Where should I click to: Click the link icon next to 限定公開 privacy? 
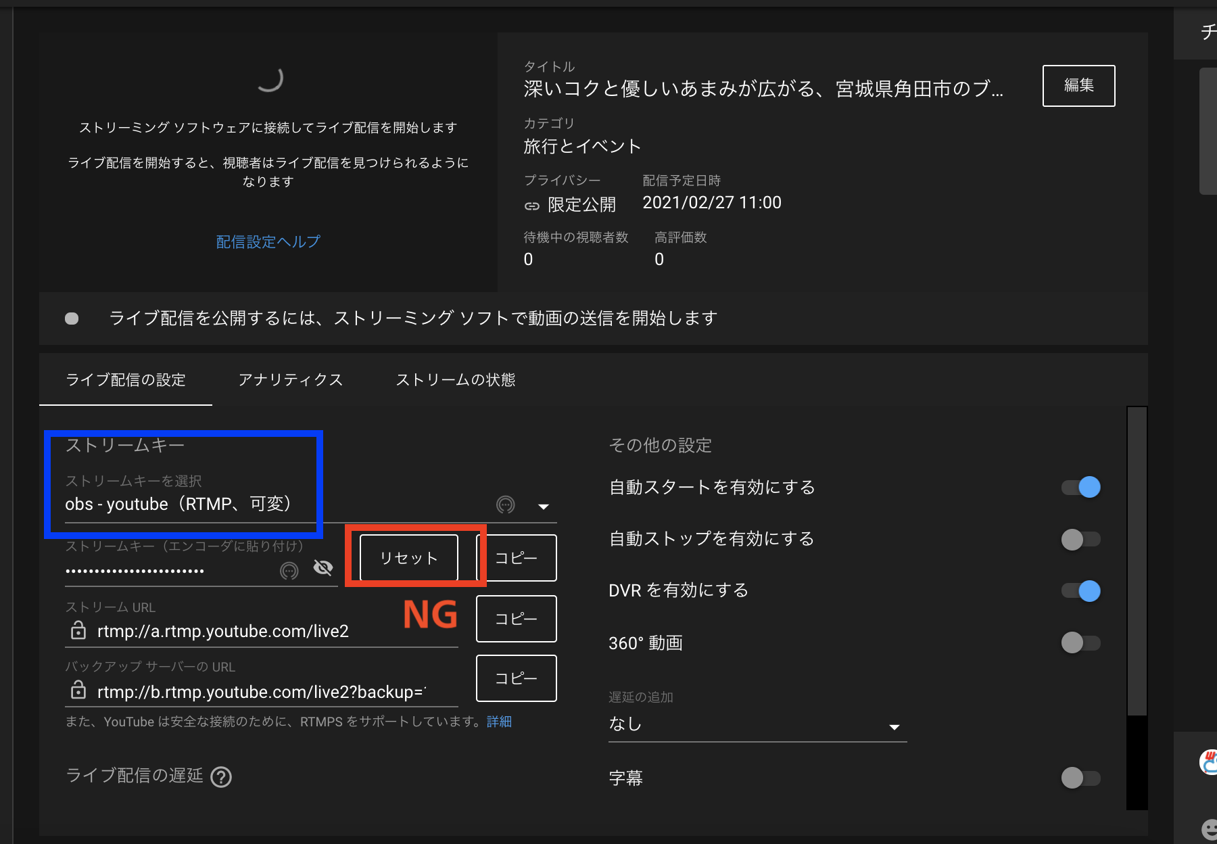pos(532,204)
